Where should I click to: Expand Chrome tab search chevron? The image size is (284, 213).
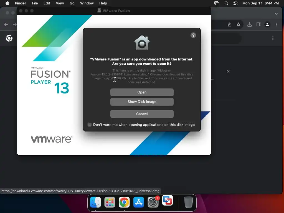(x=276, y=14)
